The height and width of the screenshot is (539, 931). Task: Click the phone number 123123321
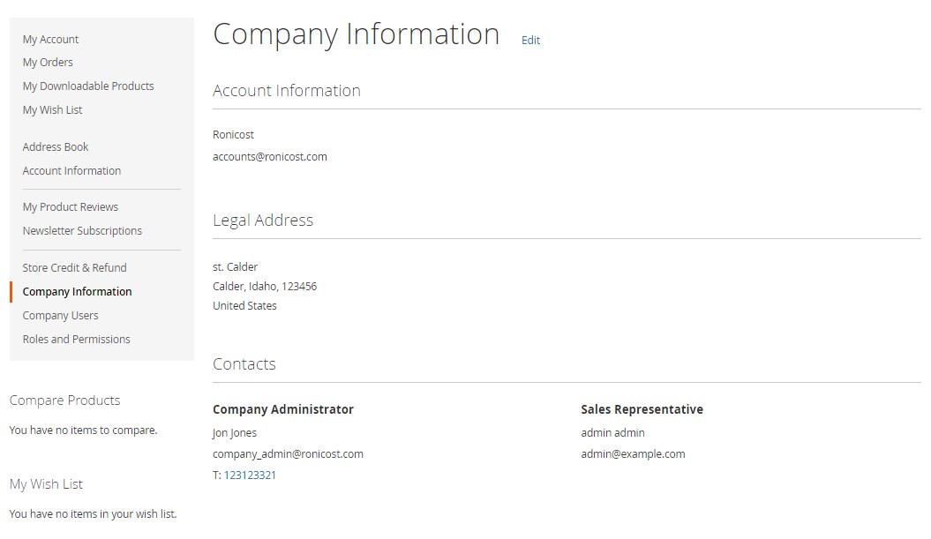pos(250,475)
